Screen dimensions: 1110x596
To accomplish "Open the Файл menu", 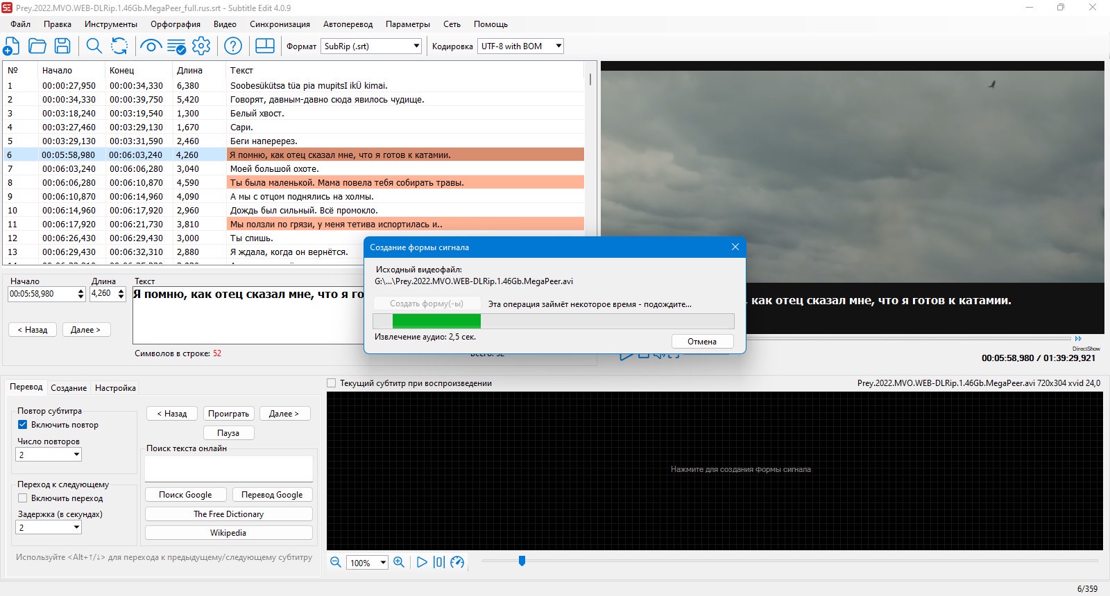I will coord(21,24).
